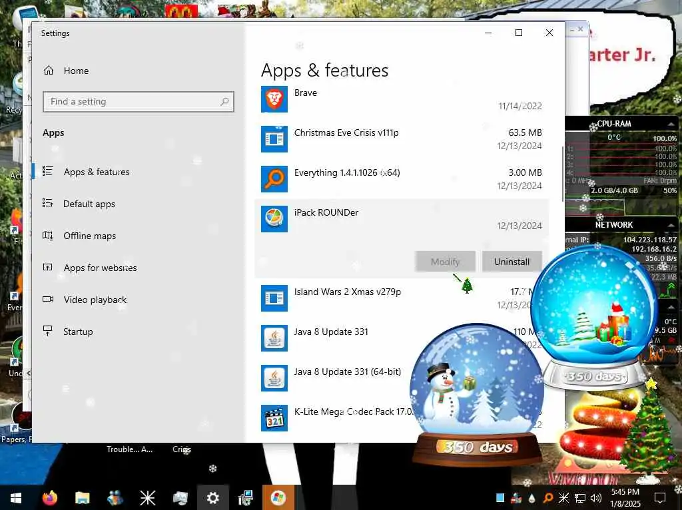Image resolution: width=682 pixels, height=510 pixels.
Task: Uninstall iPack ROUNDer
Action: (x=511, y=262)
